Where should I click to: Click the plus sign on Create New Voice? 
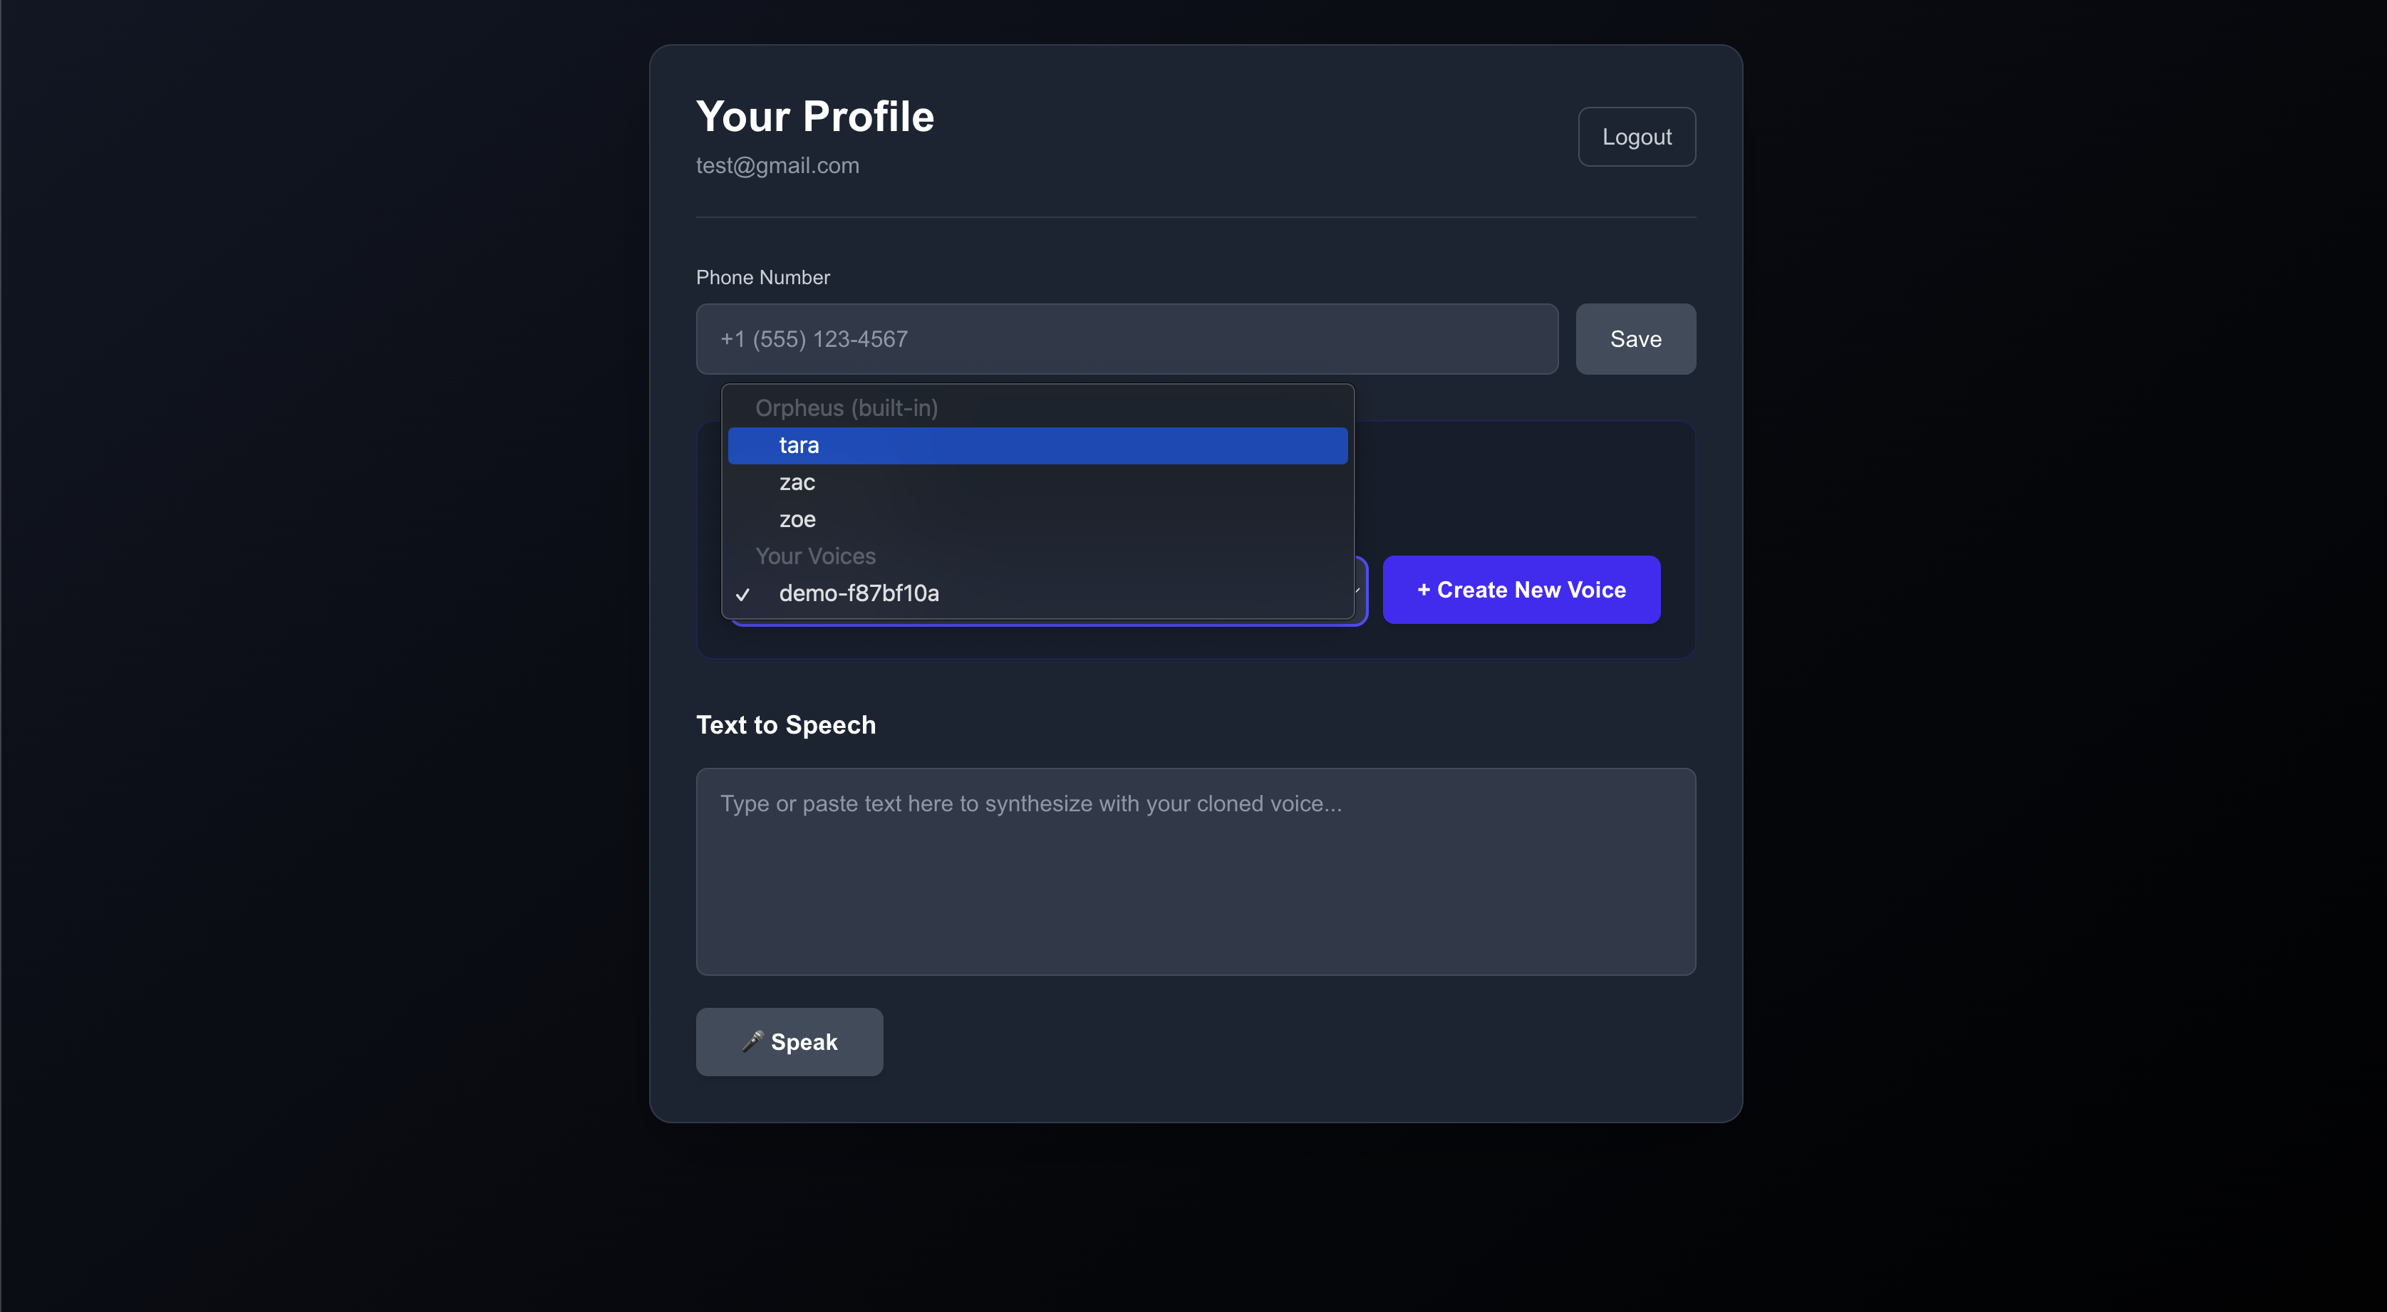pyautogui.click(x=1424, y=590)
